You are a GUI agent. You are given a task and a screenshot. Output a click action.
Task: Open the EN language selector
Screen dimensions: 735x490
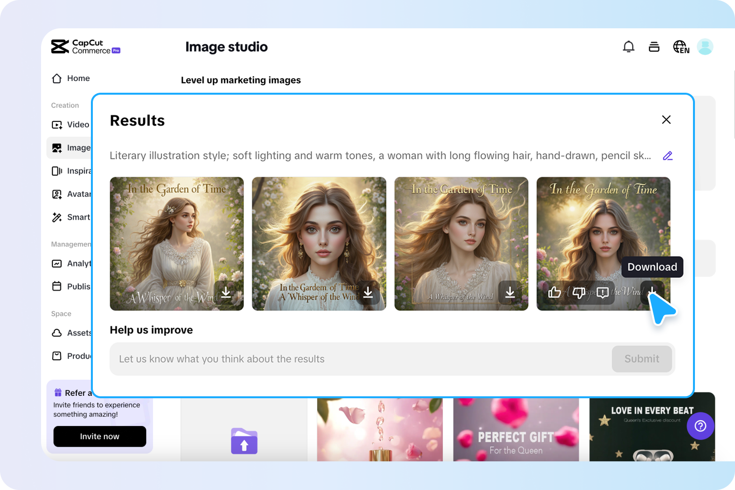(681, 46)
